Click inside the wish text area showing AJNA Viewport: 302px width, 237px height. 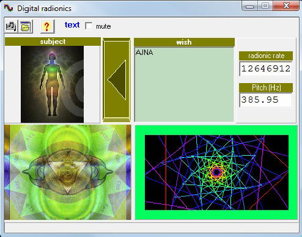[x=184, y=84]
